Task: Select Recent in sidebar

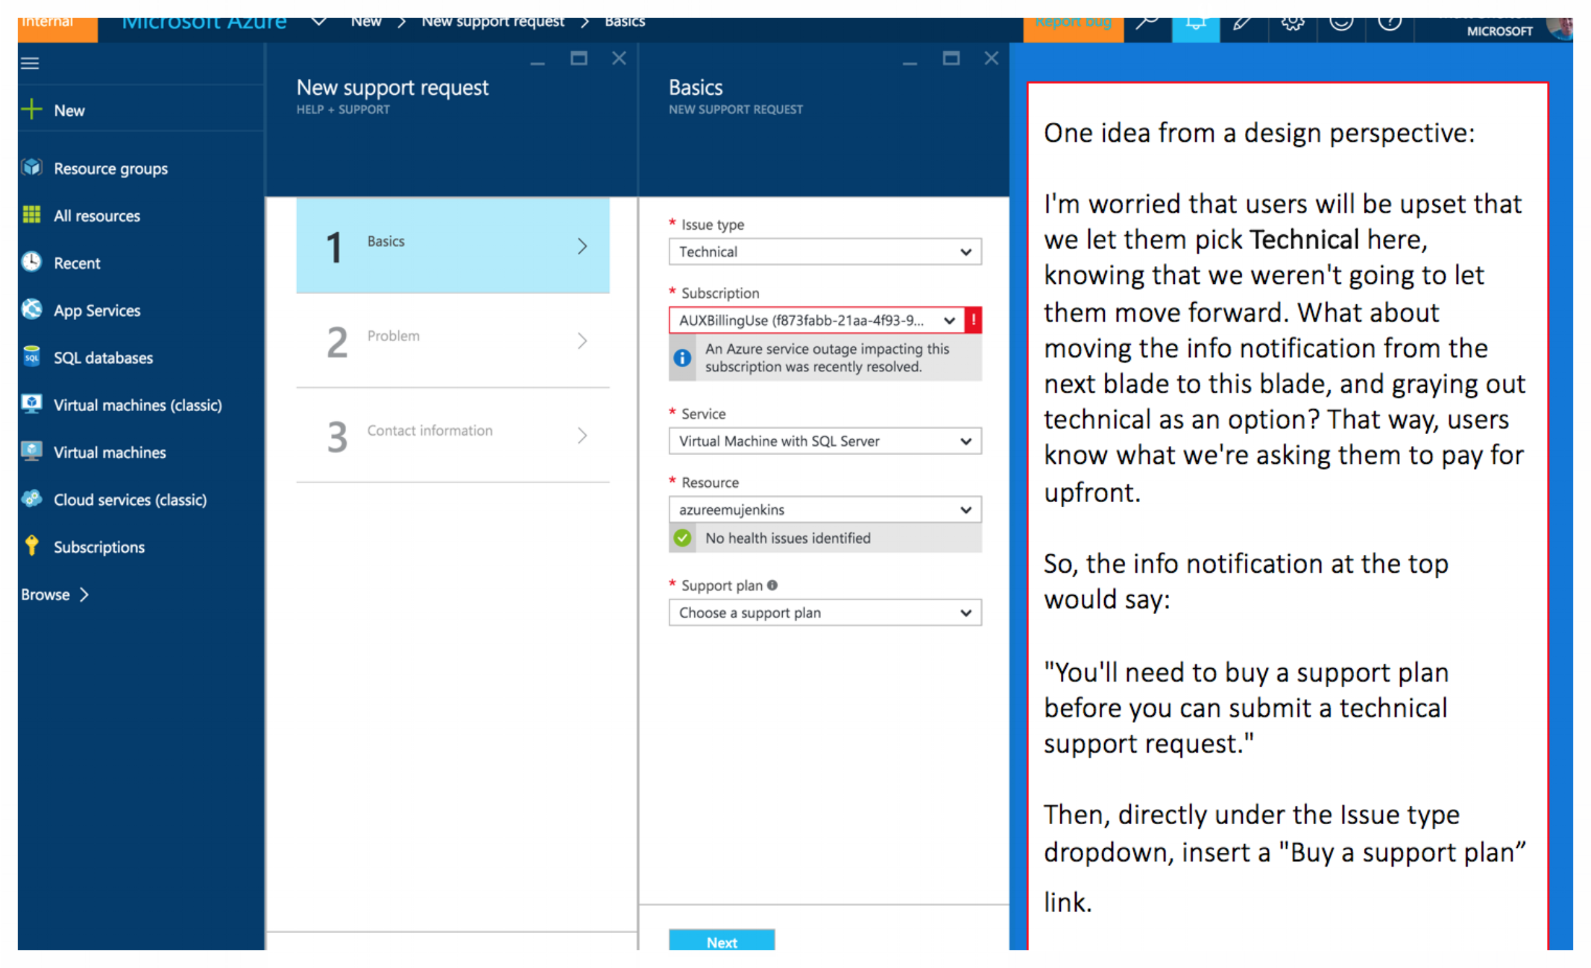Action: click(x=77, y=263)
